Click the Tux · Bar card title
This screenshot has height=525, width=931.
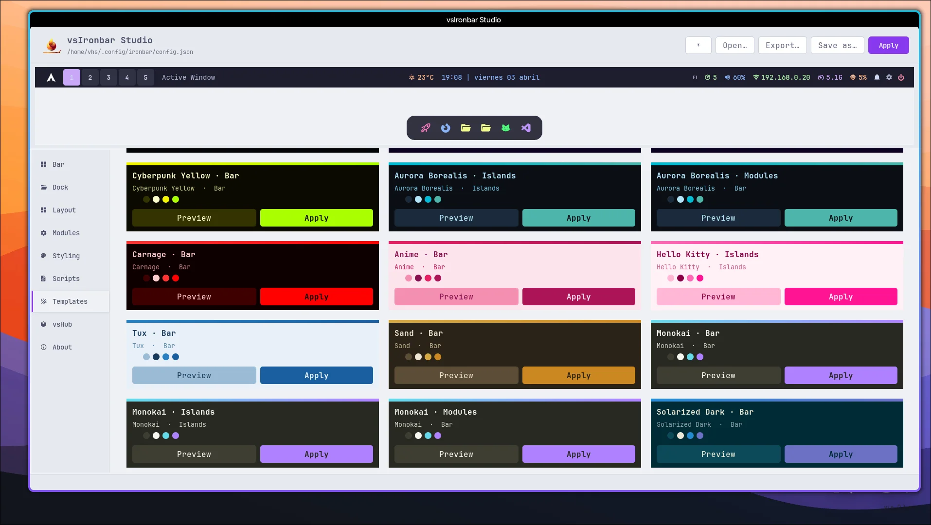(x=154, y=333)
